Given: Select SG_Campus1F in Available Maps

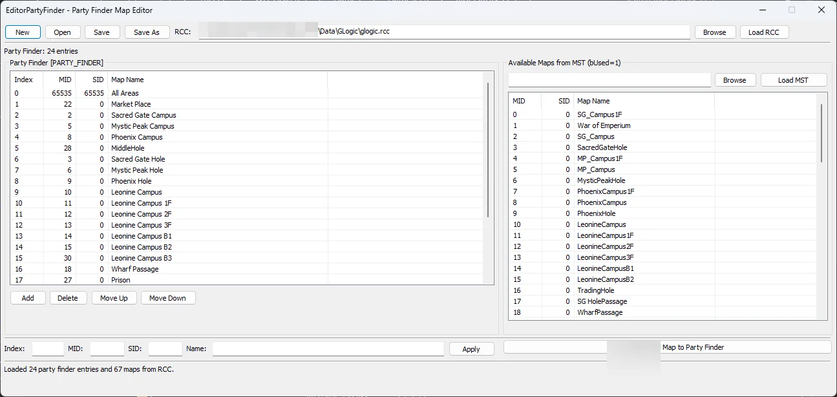Looking at the screenshot, I should [x=663, y=114].
